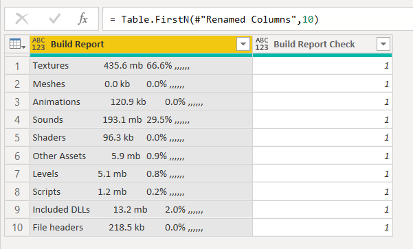Open the table options menu icon
The image size is (413, 249).
17,44
